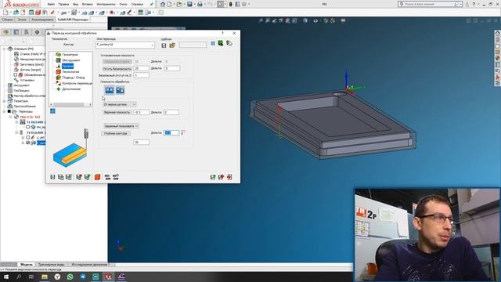The width and height of the screenshot is (501, 282).
Task: Switch to the Трехмерные виды bottom tab
Action: pos(51,265)
